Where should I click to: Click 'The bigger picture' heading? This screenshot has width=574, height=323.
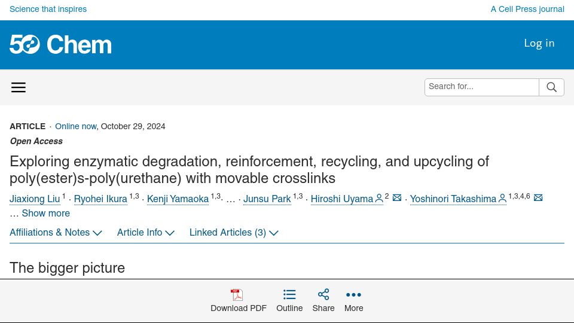coord(68,268)
